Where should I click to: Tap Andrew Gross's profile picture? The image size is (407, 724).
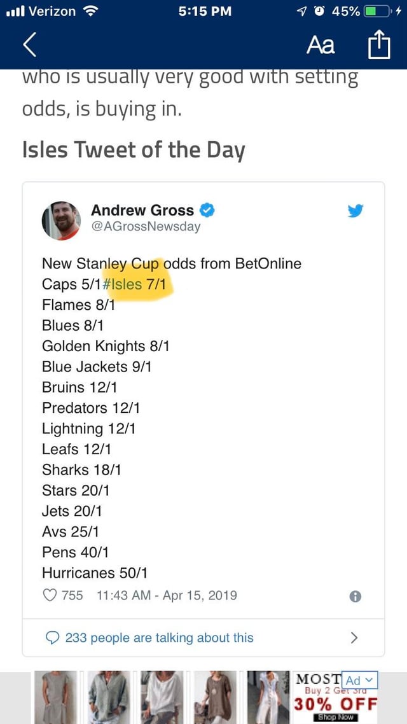tap(61, 220)
